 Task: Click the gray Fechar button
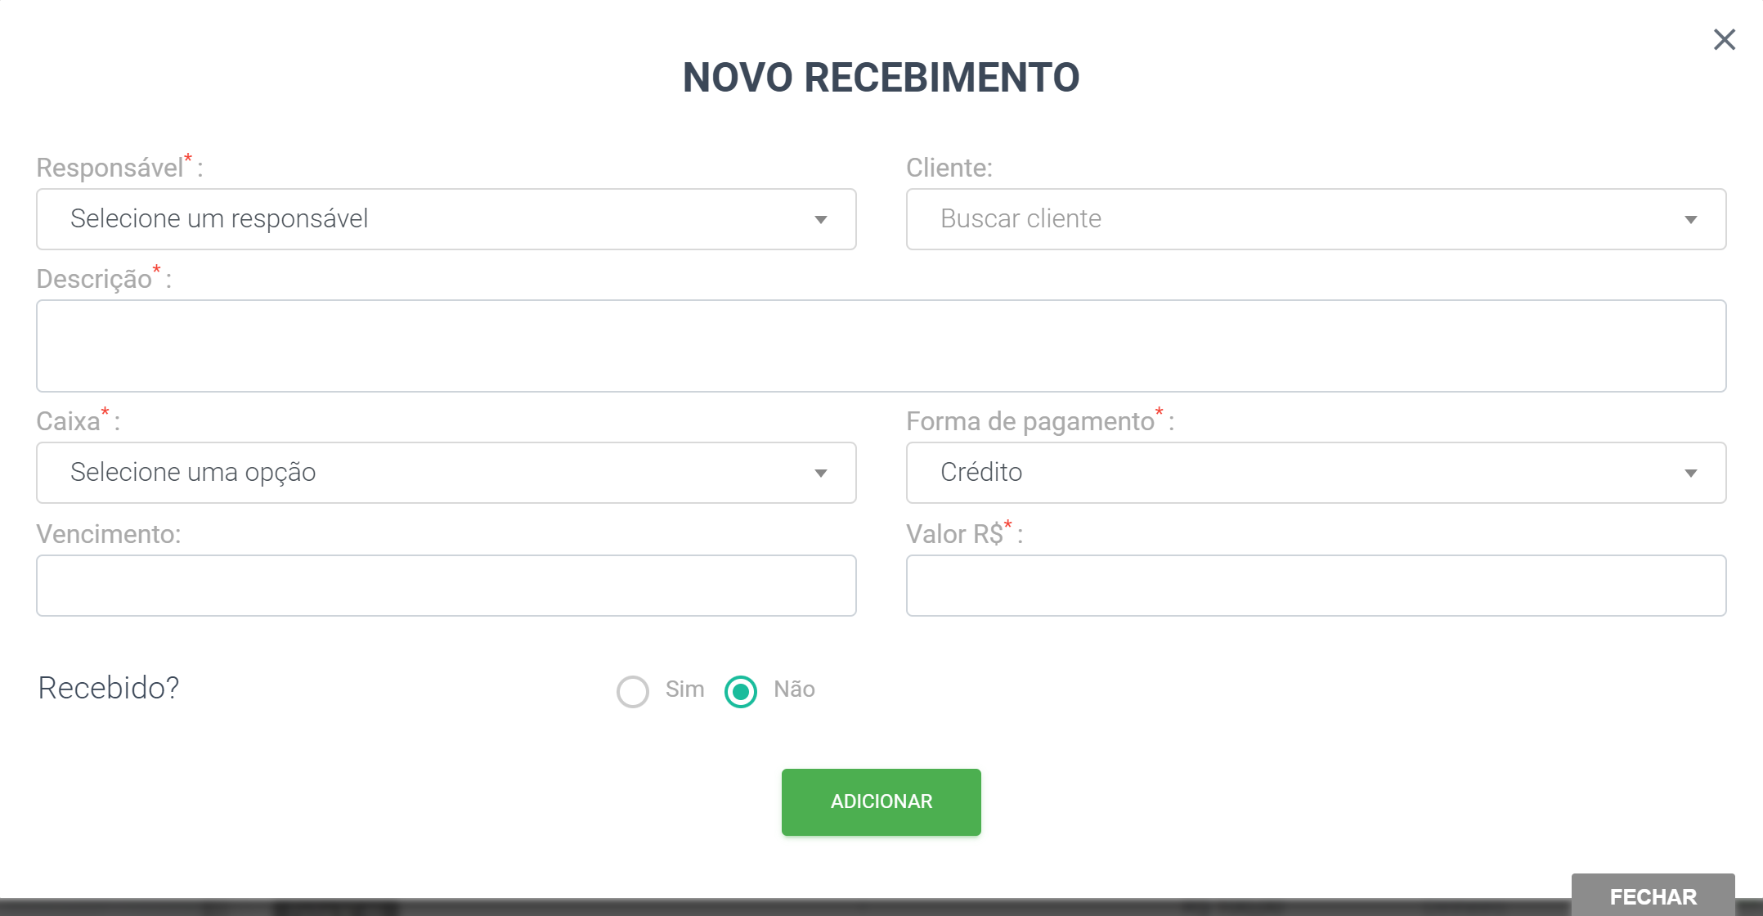tap(1653, 896)
